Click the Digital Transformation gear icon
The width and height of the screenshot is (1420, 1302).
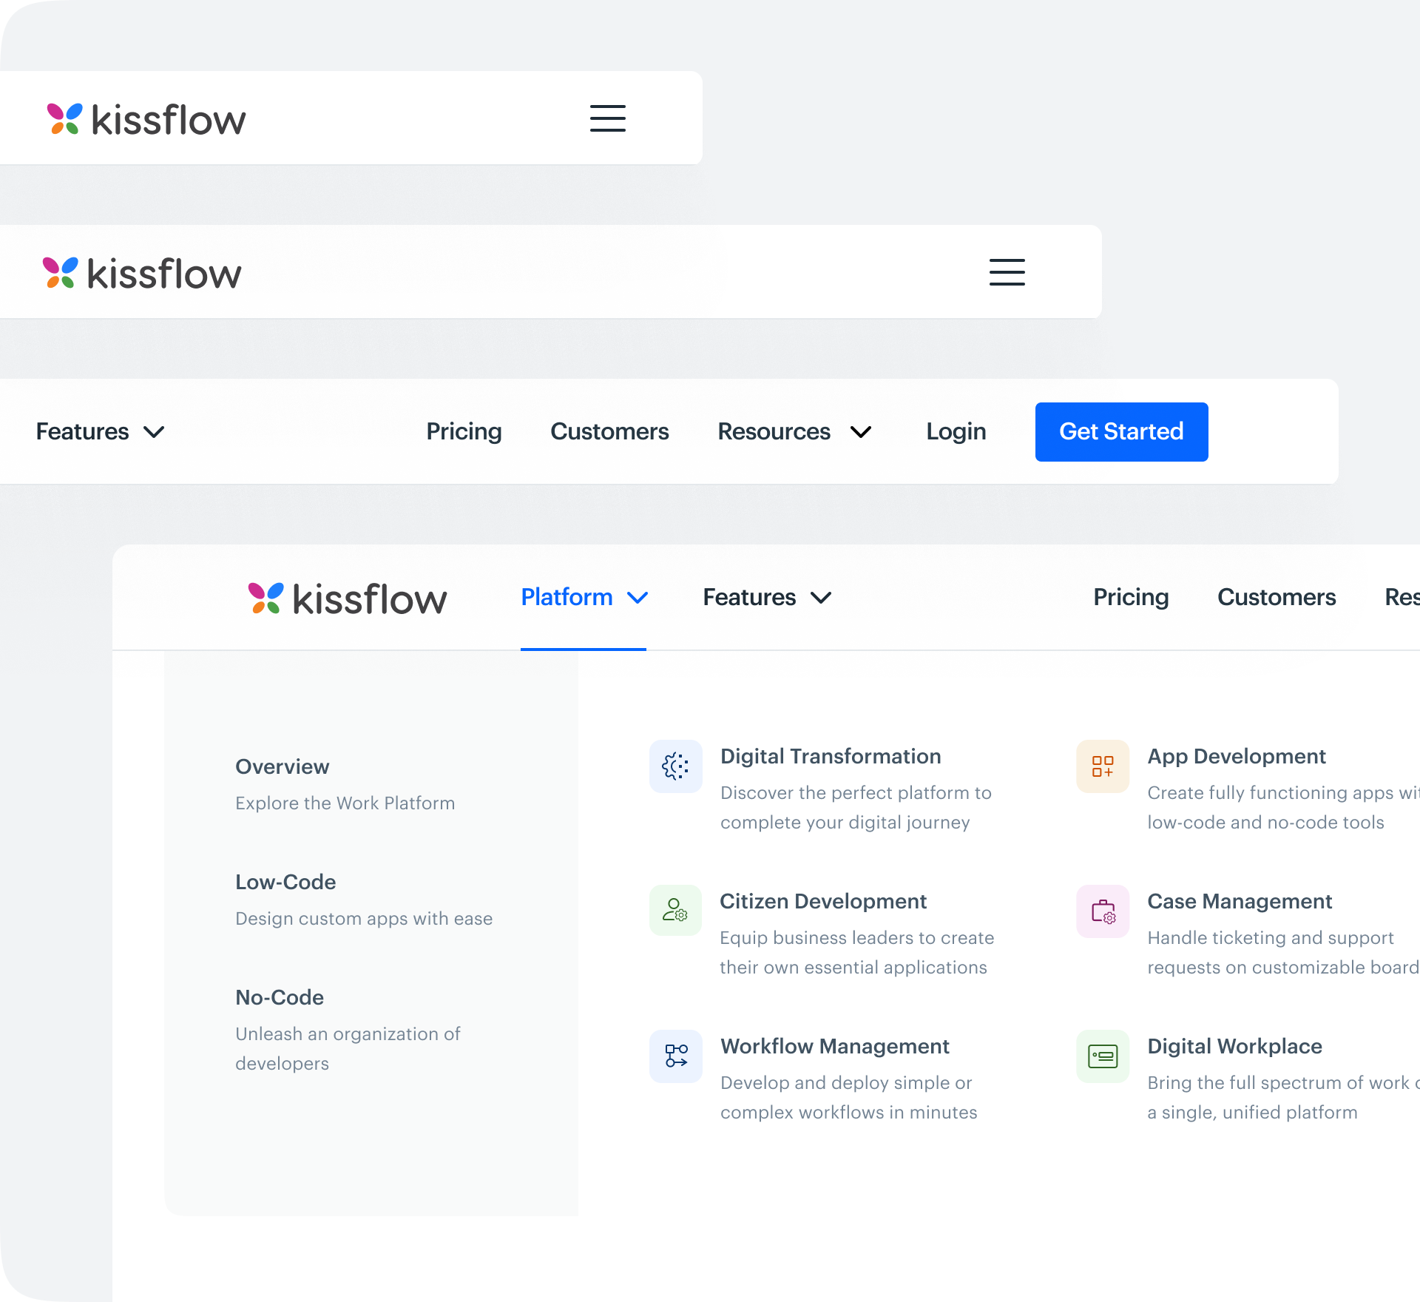(x=676, y=766)
